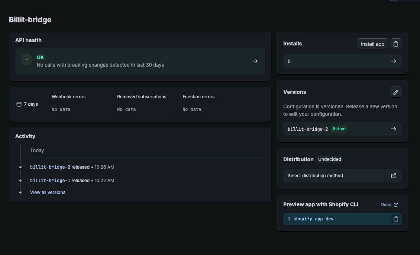Image resolution: width=420 pixels, height=255 pixels.
Task: Click the Webhook errors metric
Action: coord(69,97)
